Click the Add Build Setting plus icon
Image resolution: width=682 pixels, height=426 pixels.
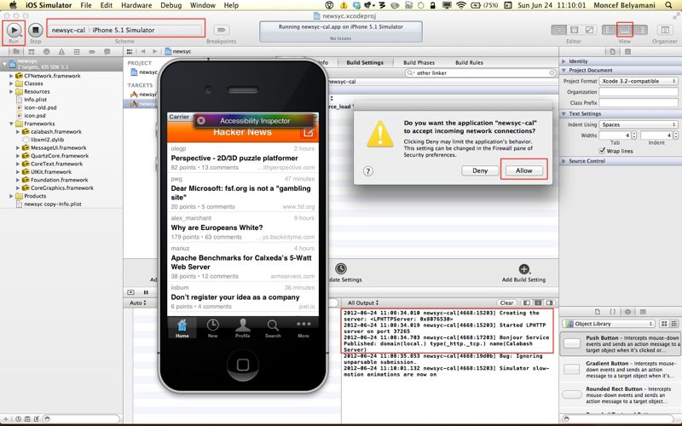pyautogui.click(x=523, y=269)
